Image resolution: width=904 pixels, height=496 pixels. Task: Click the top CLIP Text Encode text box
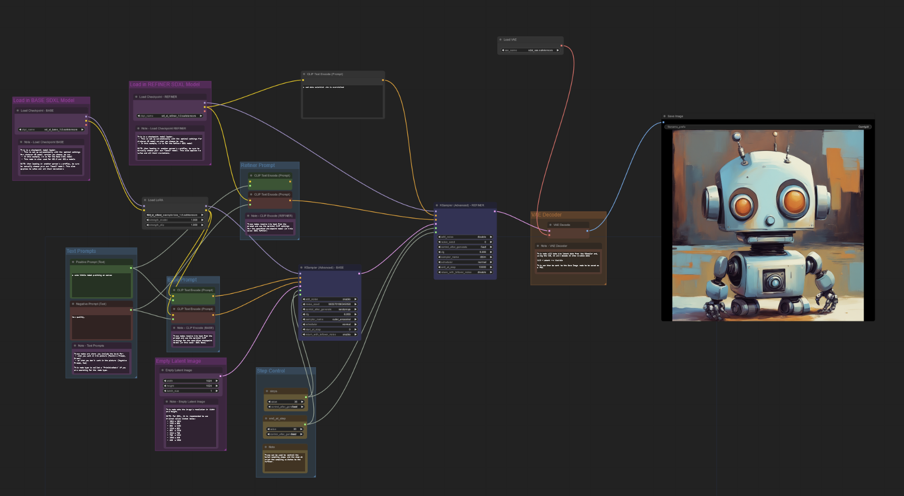click(x=342, y=101)
